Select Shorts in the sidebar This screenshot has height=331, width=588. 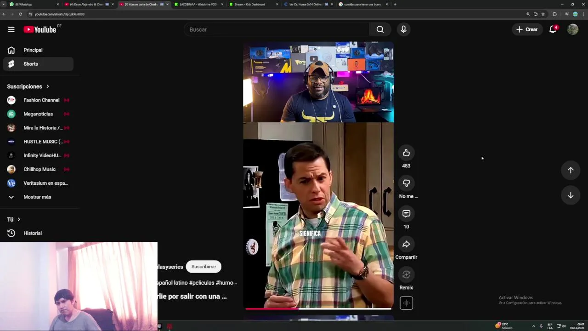(38, 64)
